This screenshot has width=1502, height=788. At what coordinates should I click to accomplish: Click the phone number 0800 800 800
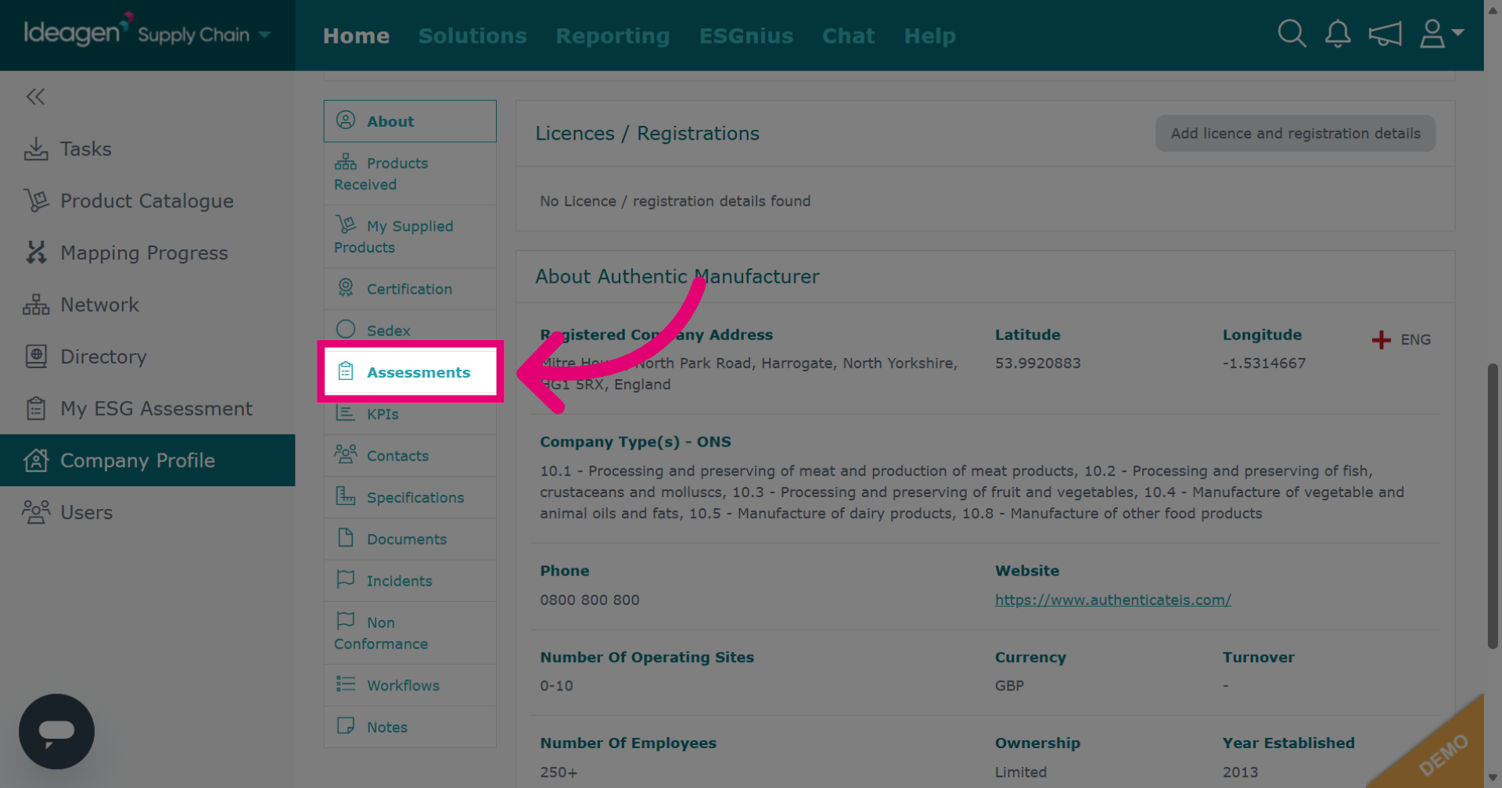pos(589,600)
